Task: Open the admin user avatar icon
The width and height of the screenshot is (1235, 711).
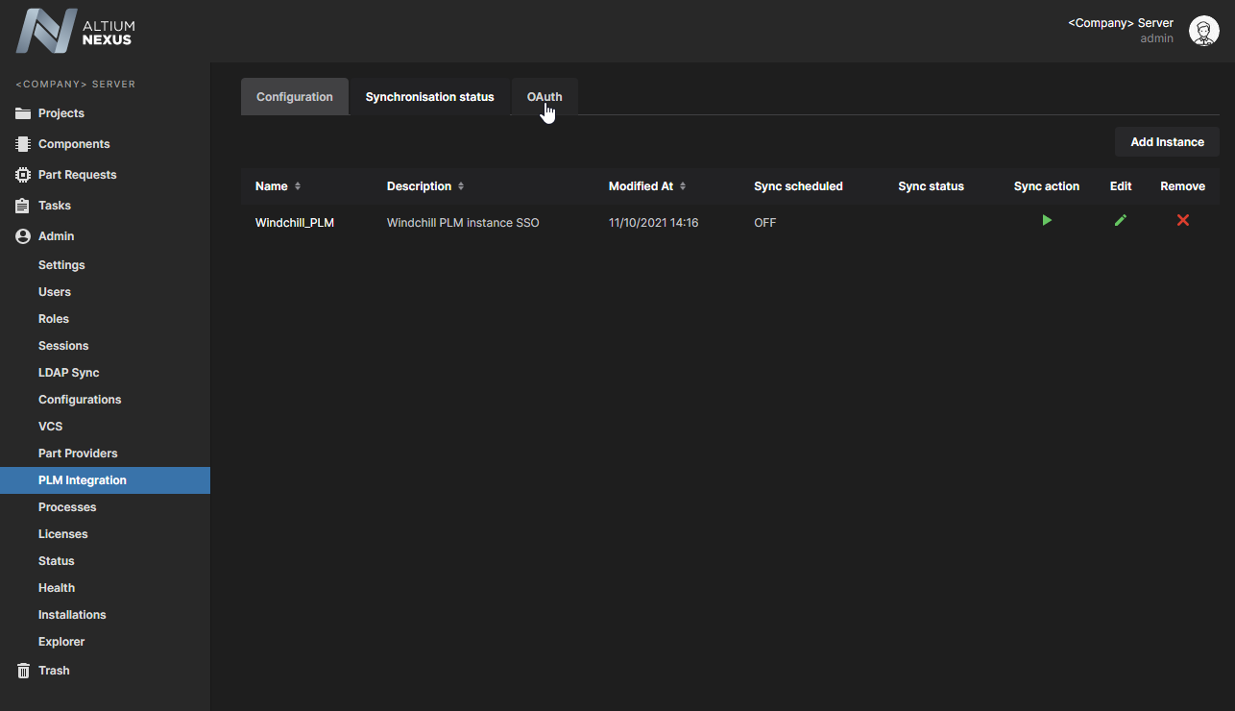Action: (1203, 31)
